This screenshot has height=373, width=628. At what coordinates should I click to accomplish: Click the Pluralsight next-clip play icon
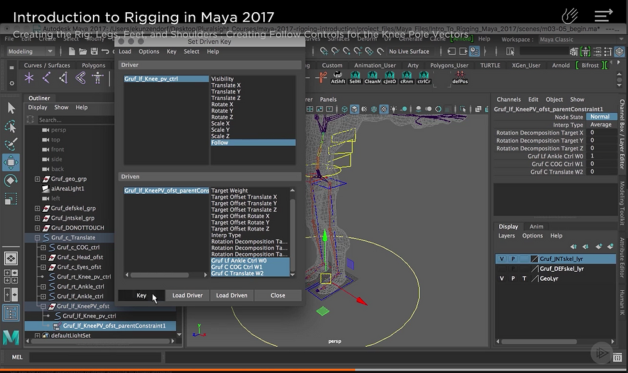click(602, 353)
